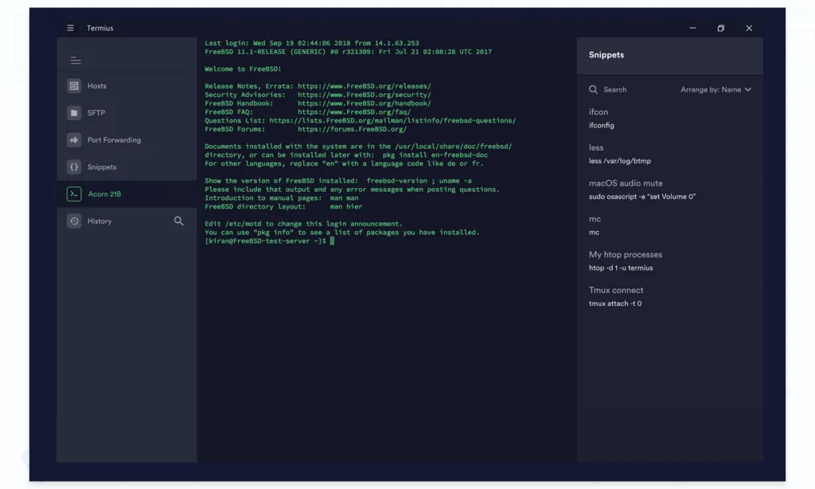Click the less /var/log/btmp command
The height and width of the screenshot is (489, 815).
(619, 161)
